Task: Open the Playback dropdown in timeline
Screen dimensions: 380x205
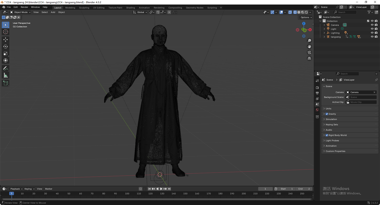Action: 16,189
